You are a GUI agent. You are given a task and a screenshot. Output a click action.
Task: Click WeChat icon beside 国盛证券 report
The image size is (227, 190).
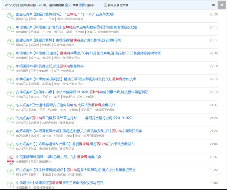point(11,42)
